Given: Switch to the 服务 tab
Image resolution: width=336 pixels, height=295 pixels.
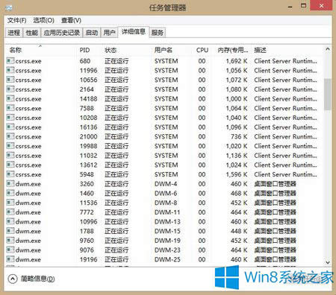Looking at the screenshot, I should coord(158,33).
